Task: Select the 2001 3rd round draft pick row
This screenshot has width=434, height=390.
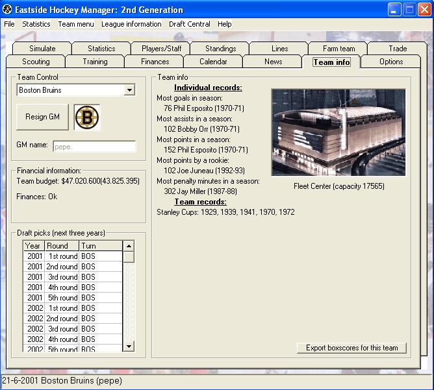Action: pos(73,277)
